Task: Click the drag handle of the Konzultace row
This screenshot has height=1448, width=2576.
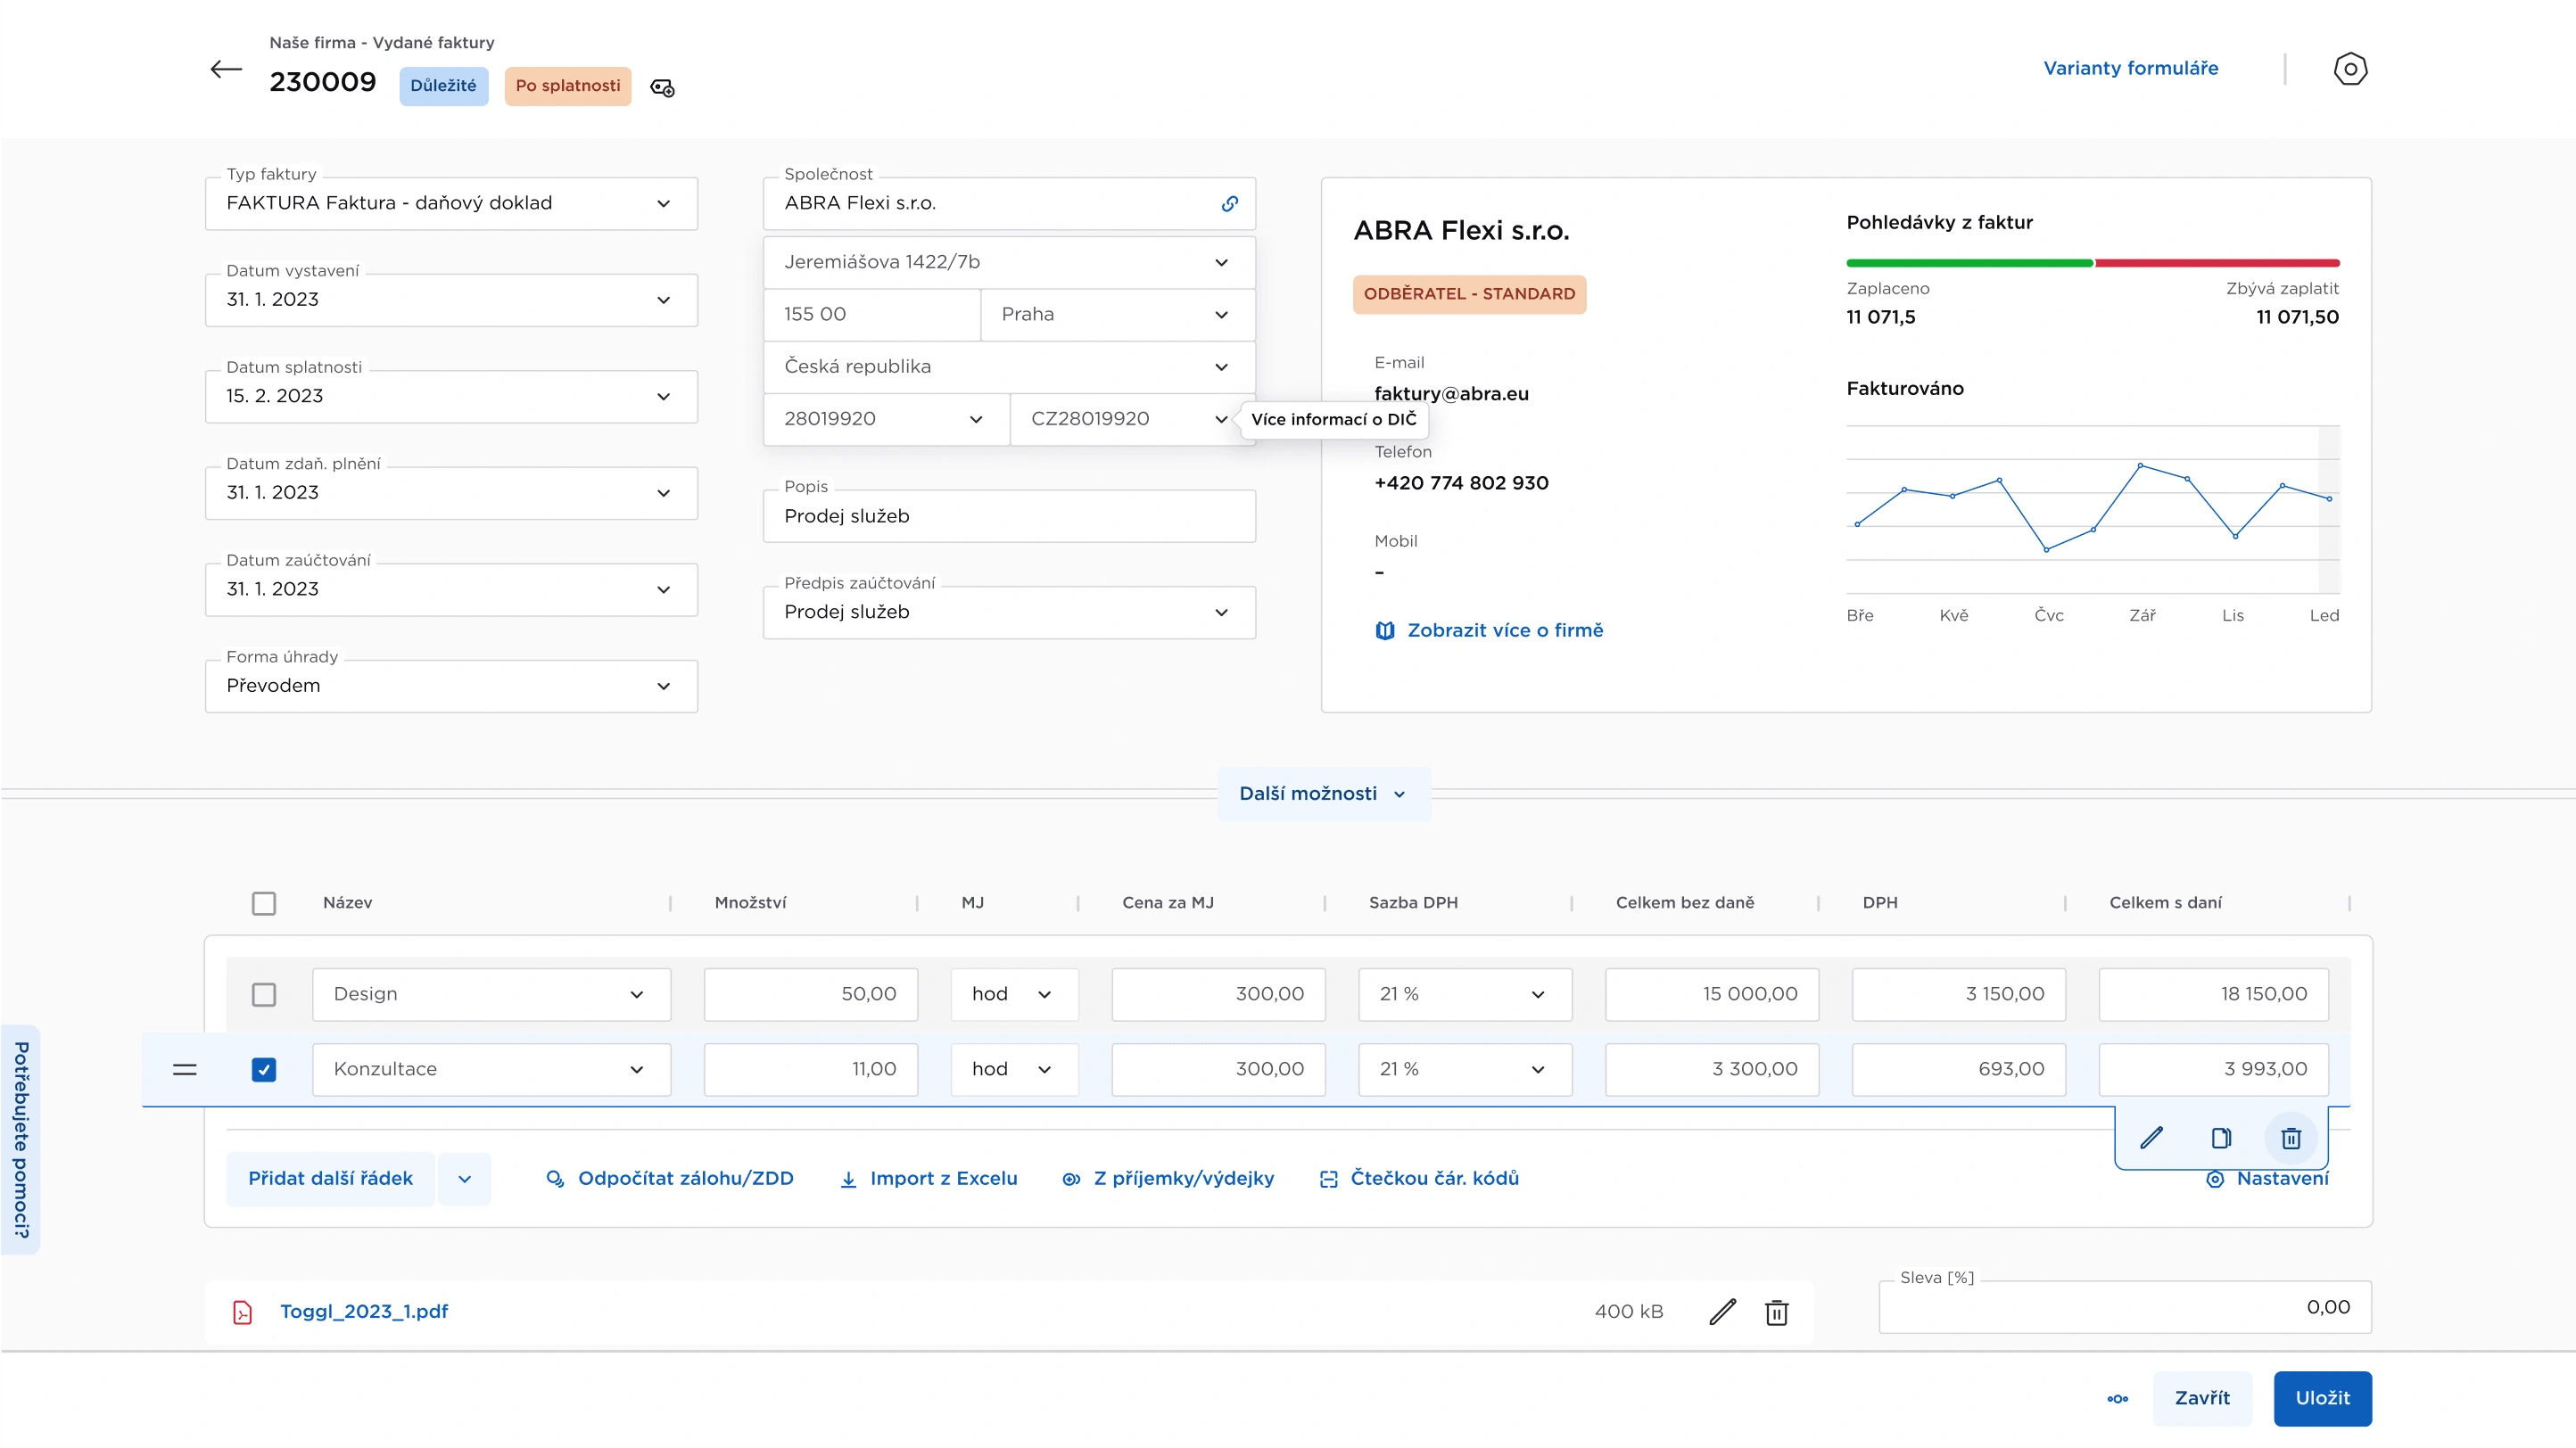Action: point(185,1069)
